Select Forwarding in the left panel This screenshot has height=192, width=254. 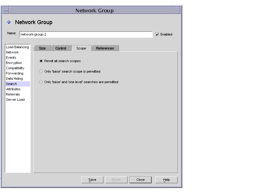coord(15,73)
